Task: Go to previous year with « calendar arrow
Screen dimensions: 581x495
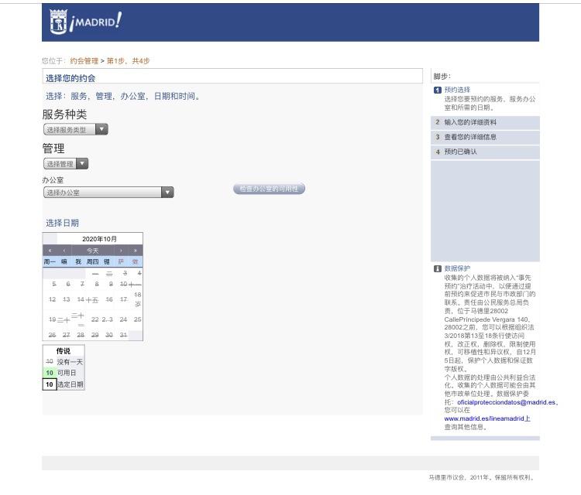Action: tap(50, 251)
